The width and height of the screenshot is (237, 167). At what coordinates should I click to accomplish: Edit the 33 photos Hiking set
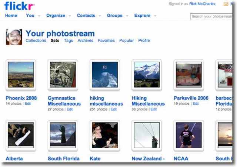[154, 109]
